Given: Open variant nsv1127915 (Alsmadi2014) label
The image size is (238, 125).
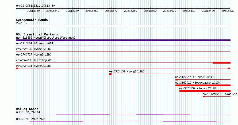Looking at the screenshot, I should coord(194,77).
